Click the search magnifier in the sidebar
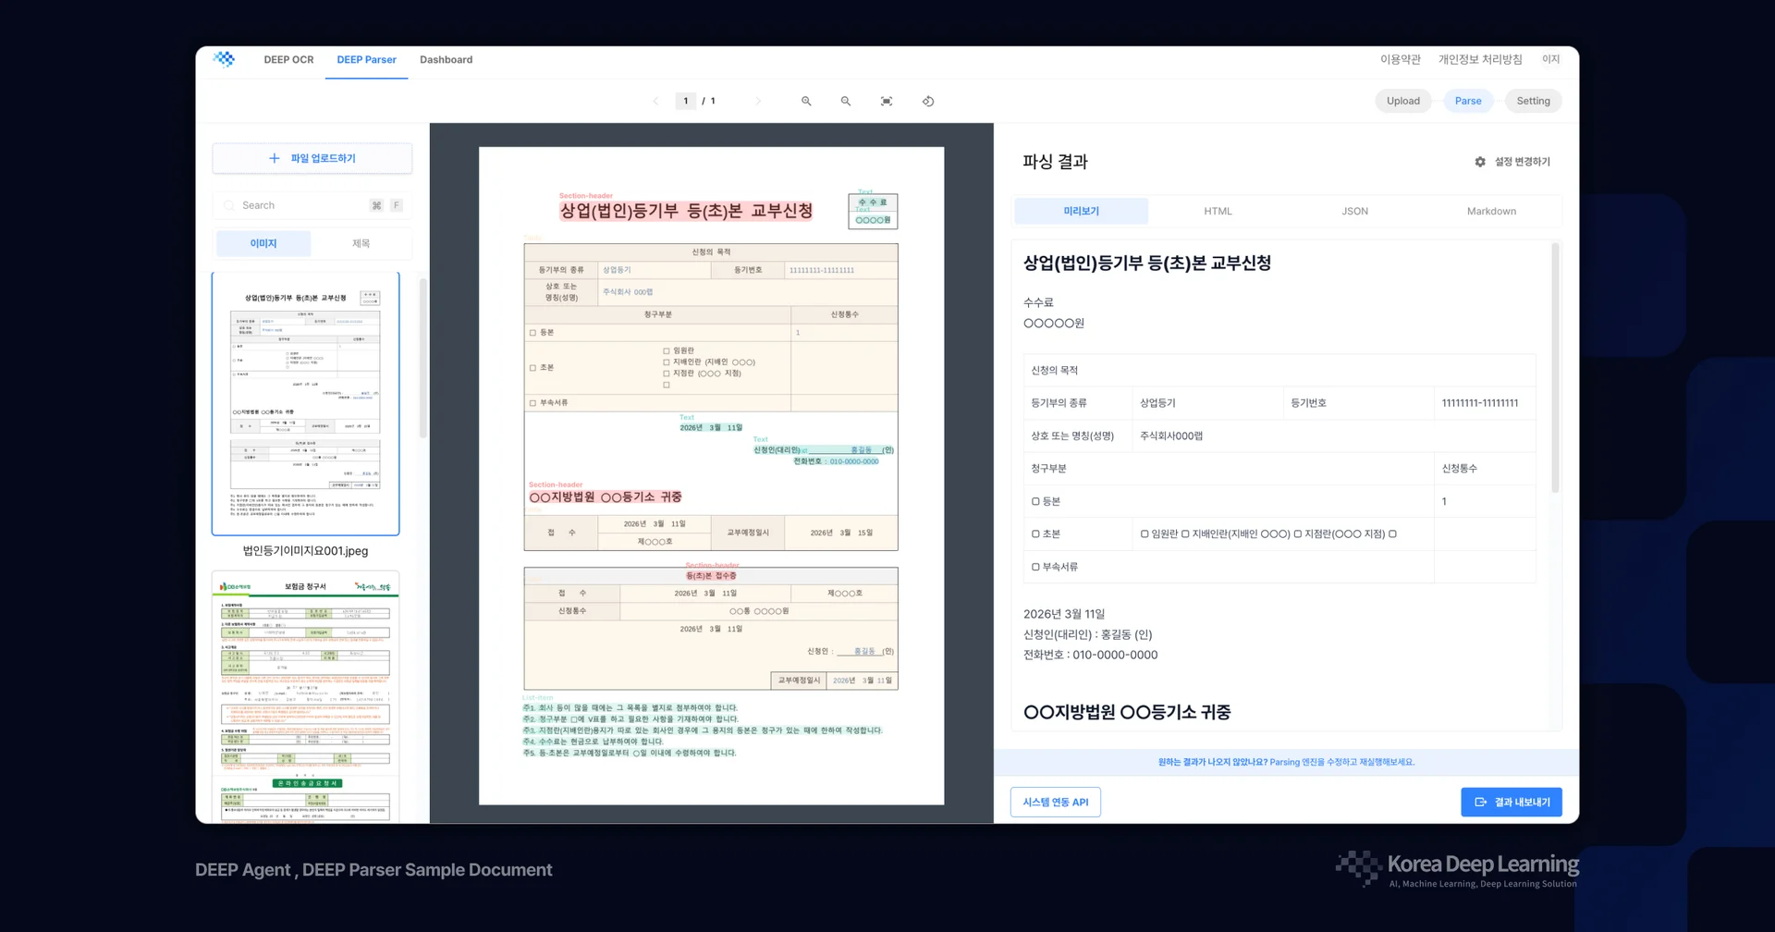Image resolution: width=1775 pixels, height=932 pixels. pos(228,204)
